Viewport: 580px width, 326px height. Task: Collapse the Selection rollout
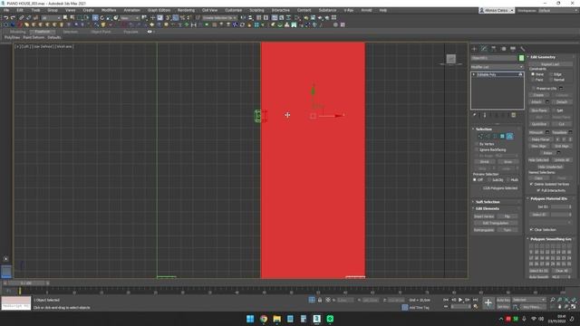pos(483,129)
